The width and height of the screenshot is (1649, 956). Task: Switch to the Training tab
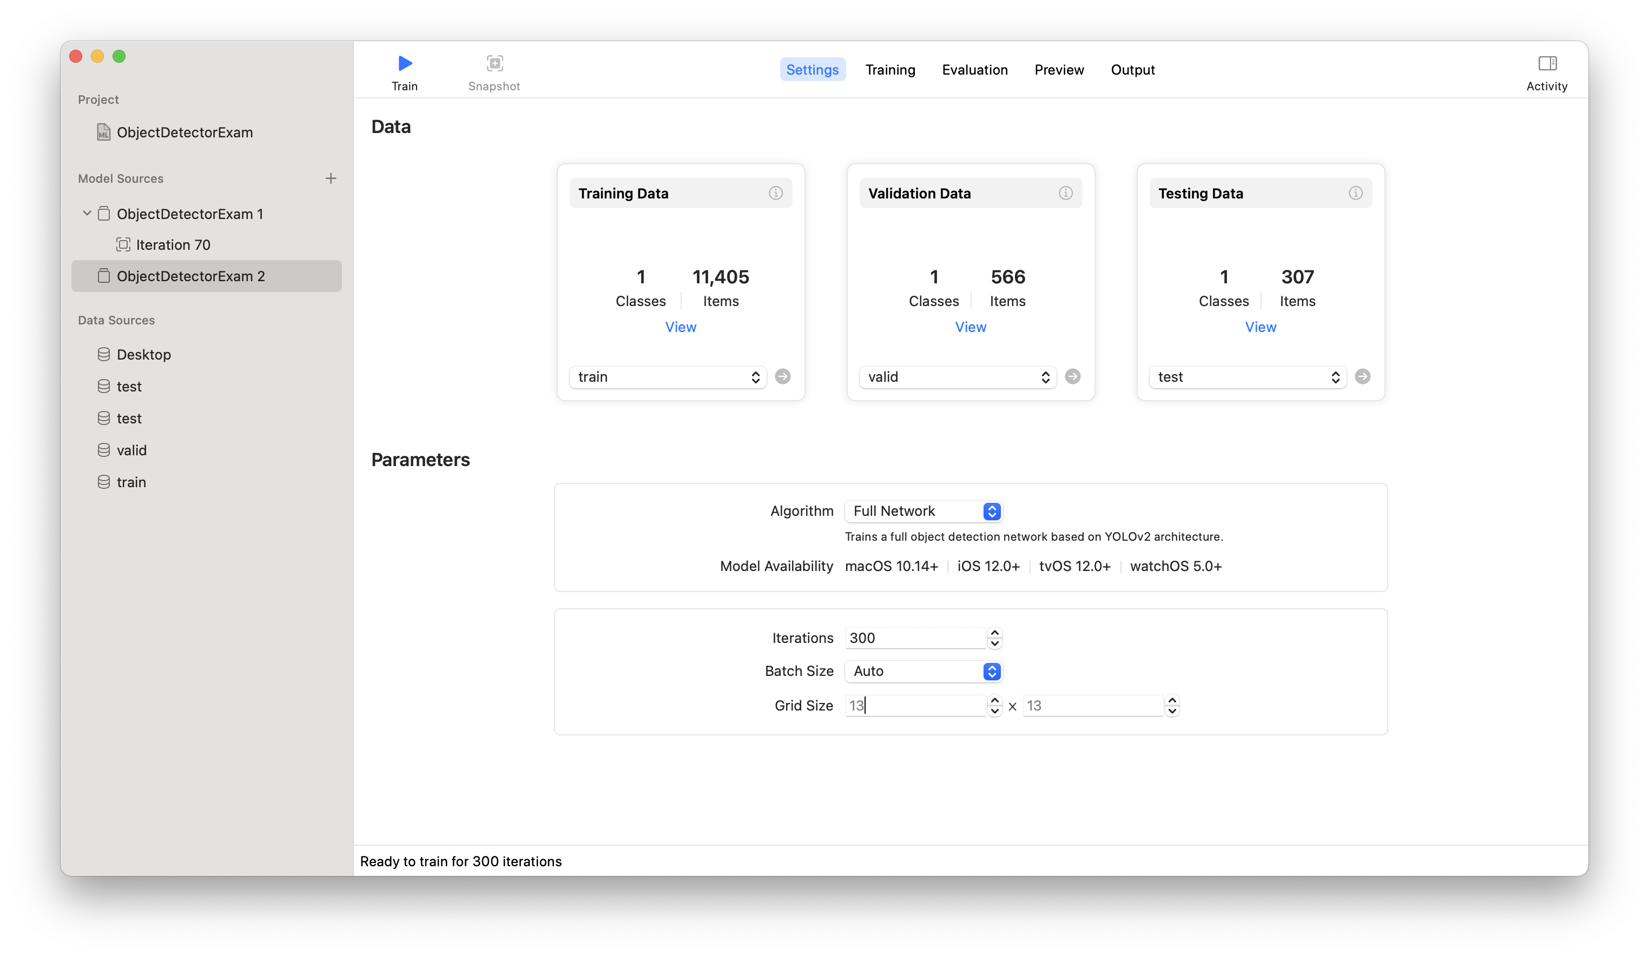click(890, 69)
